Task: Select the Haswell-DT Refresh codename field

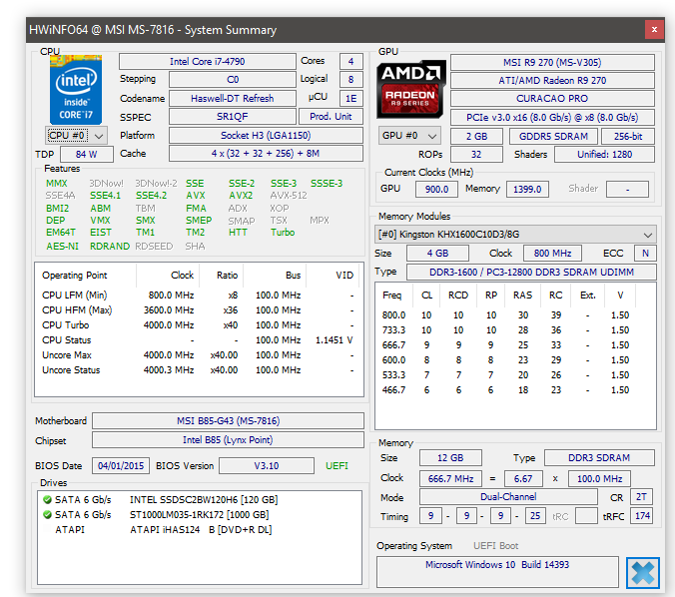Action: click(x=233, y=99)
